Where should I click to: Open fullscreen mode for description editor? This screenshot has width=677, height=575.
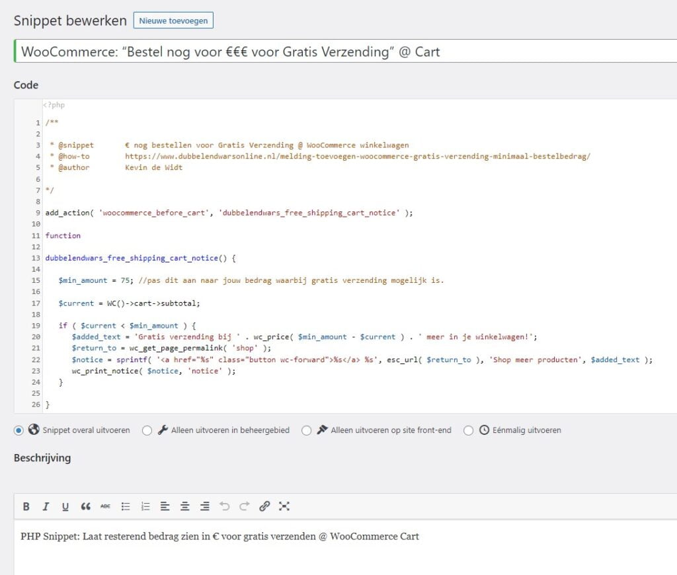click(284, 506)
